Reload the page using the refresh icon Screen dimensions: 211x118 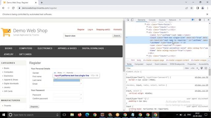pyautogui.click(x=13, y=8)
